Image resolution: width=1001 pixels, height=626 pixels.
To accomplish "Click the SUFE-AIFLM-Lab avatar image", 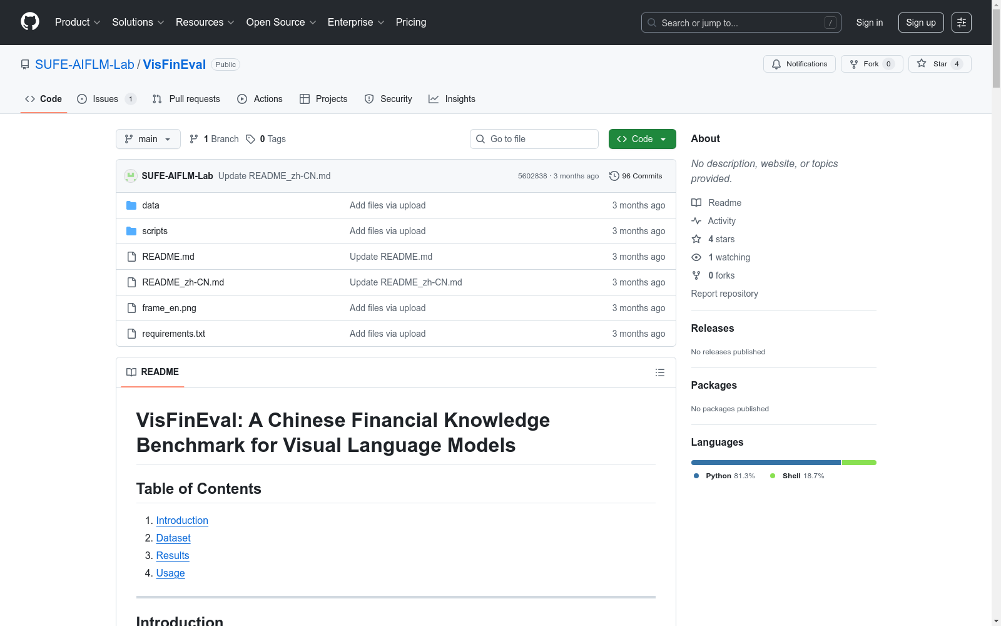I will click(131, 176).
